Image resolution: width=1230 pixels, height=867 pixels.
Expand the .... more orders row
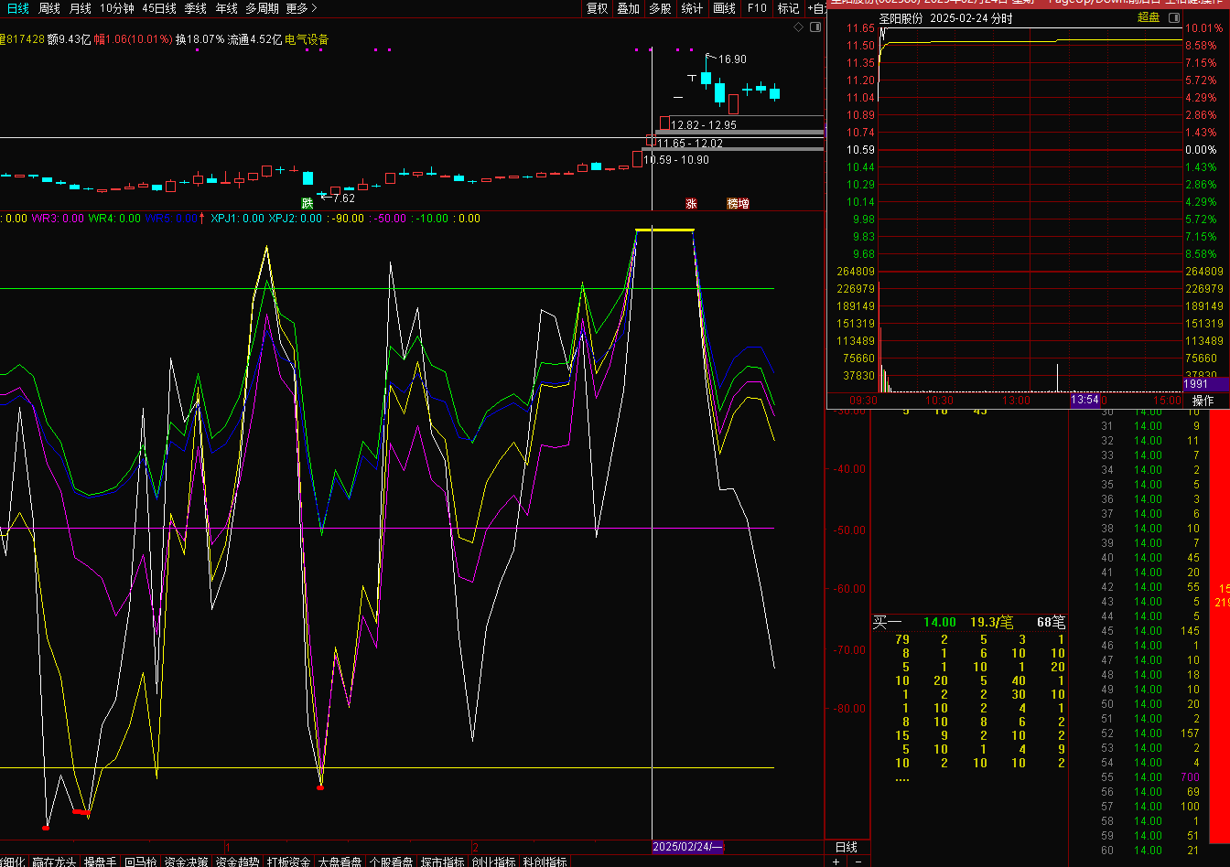click(x=901, y=777)
